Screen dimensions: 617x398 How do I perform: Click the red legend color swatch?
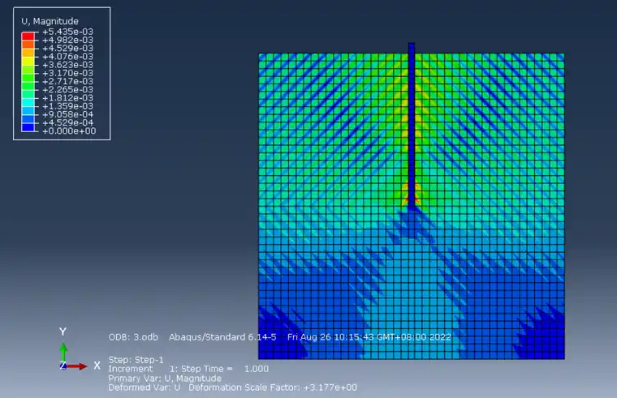28,36
